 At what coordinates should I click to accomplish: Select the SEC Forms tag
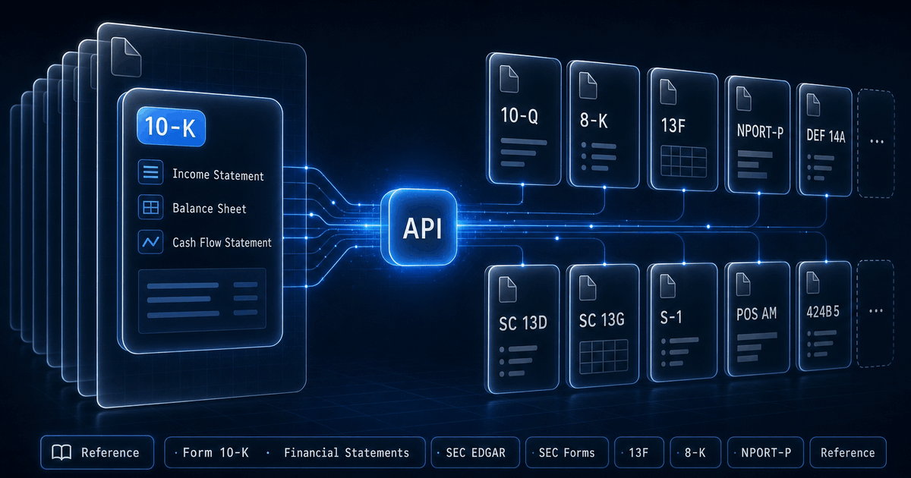tap(566, 453)
